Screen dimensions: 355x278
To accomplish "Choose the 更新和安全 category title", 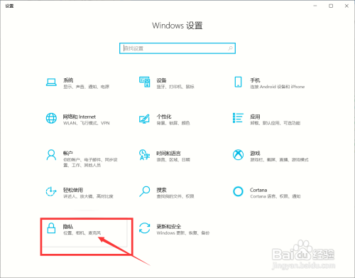I will (168, 226).
